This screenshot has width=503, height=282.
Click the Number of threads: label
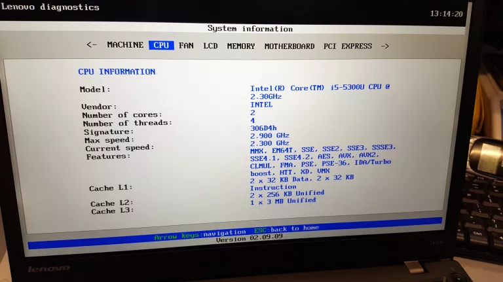tap(128, 123)
